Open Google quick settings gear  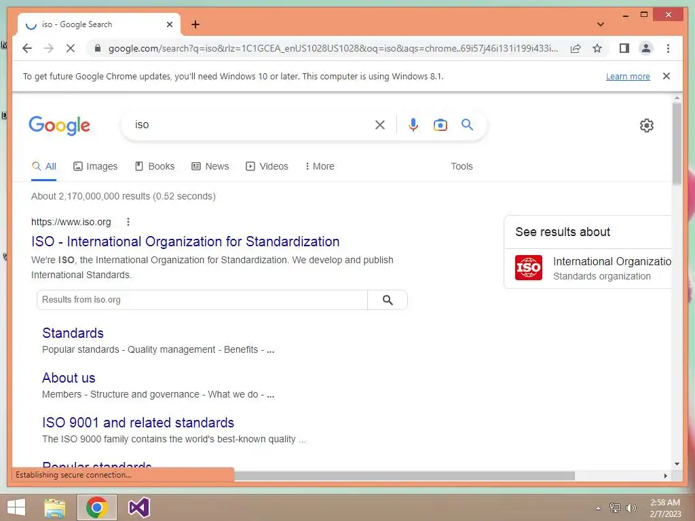coord(647,126)
